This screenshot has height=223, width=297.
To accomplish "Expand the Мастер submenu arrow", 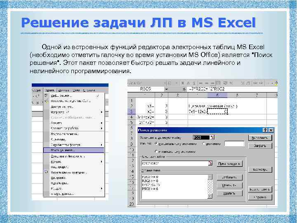I will click(x=101, y=188).
